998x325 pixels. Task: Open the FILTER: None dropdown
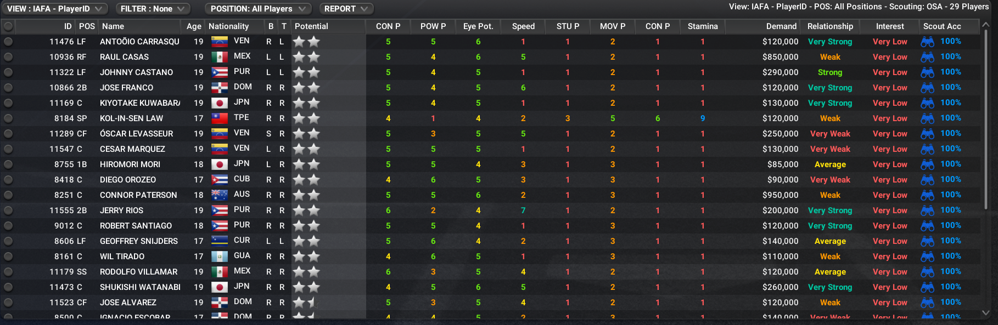pyautogui.click(x=153, y=9)
